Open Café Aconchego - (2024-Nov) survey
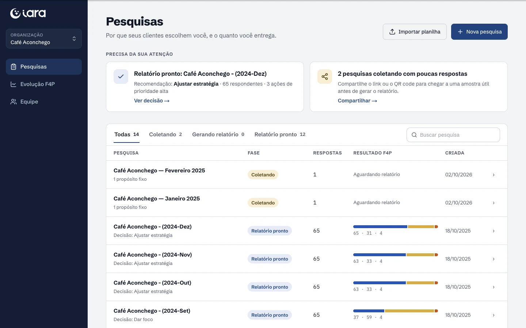Image resolution: width=526 pixels, height=328 pixels. coord(153,255)
